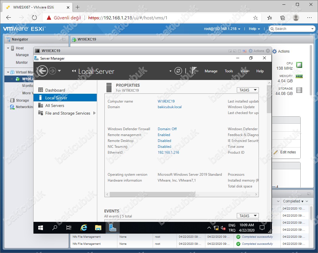Open the ESXi Search options dropdown arrow
The width and height of the screenshot is (318, 253).
click(312, 29)
